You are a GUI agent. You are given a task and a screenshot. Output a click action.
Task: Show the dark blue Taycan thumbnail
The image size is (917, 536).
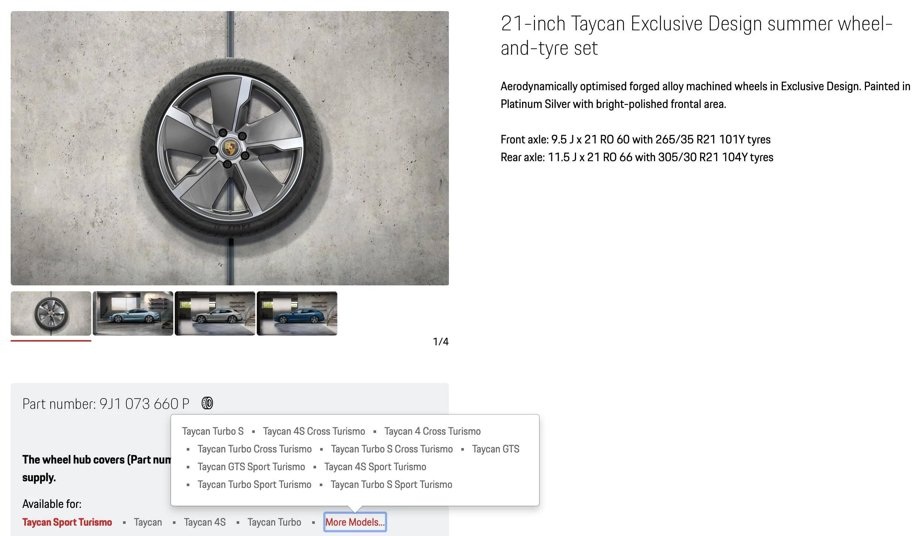[297, 313]
